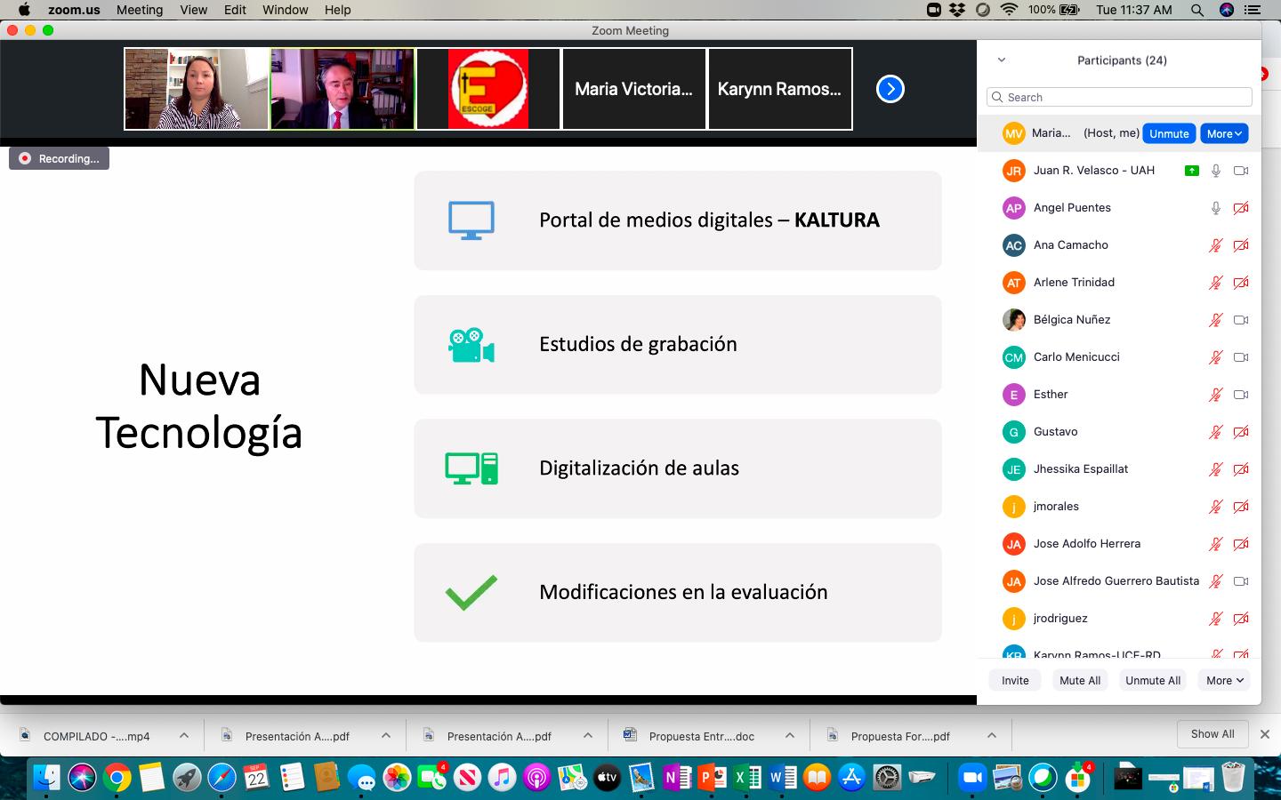Image resolution: width=1281 pixels, height=800 pixels.
Task: Toggle Ana Camacho's muted microphone icon
Action: click(x=1215, y=245)
